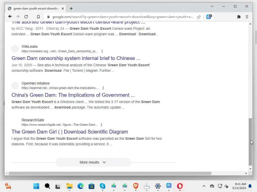Click the horizontal scrollbar left arrow
The height and width of the screenshot is (192, 257).
click(7, 173)
